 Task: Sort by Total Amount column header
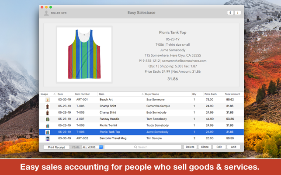(x=232, y=94)
